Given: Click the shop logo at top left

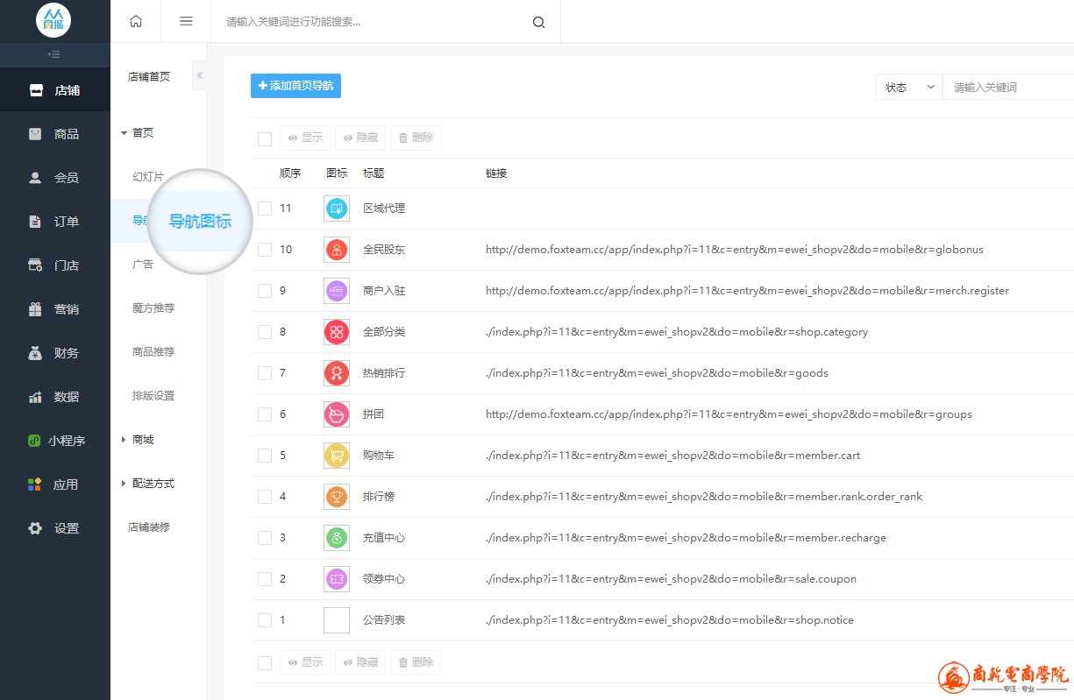Looking at the screenshot, I should point(53,20).
